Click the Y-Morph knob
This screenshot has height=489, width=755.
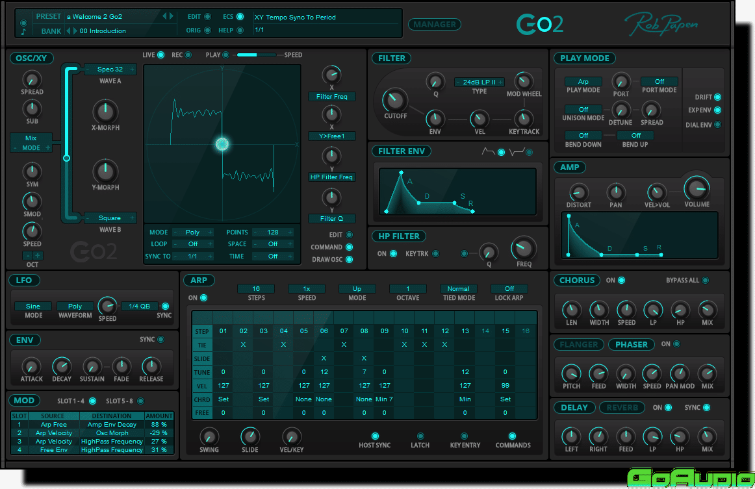coord(105,171)
